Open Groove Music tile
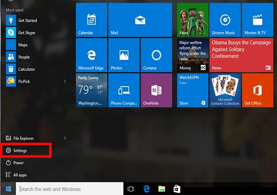 coord(225,20)
